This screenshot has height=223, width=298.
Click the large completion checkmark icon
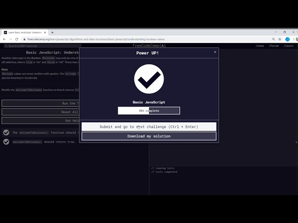[149, 79]
